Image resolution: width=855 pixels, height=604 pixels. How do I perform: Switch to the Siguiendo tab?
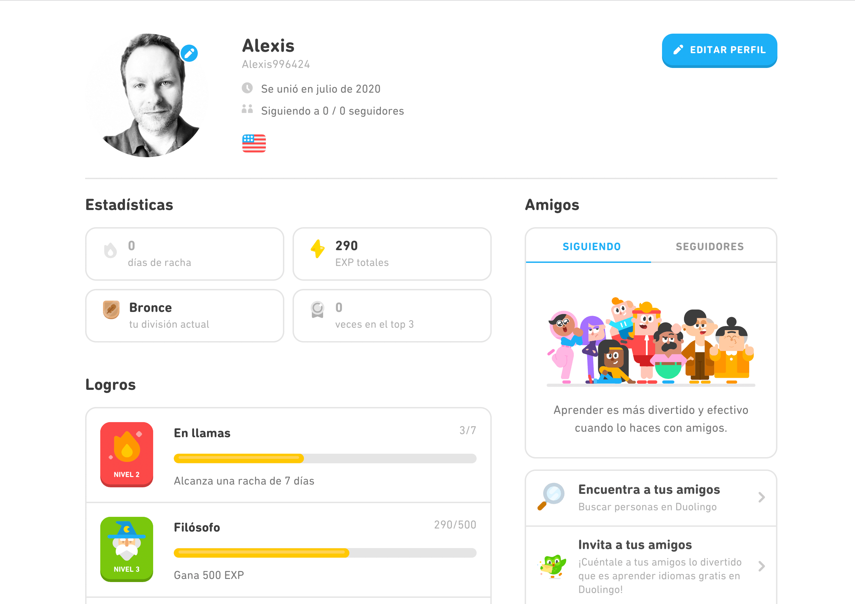(x=591, y=246)
